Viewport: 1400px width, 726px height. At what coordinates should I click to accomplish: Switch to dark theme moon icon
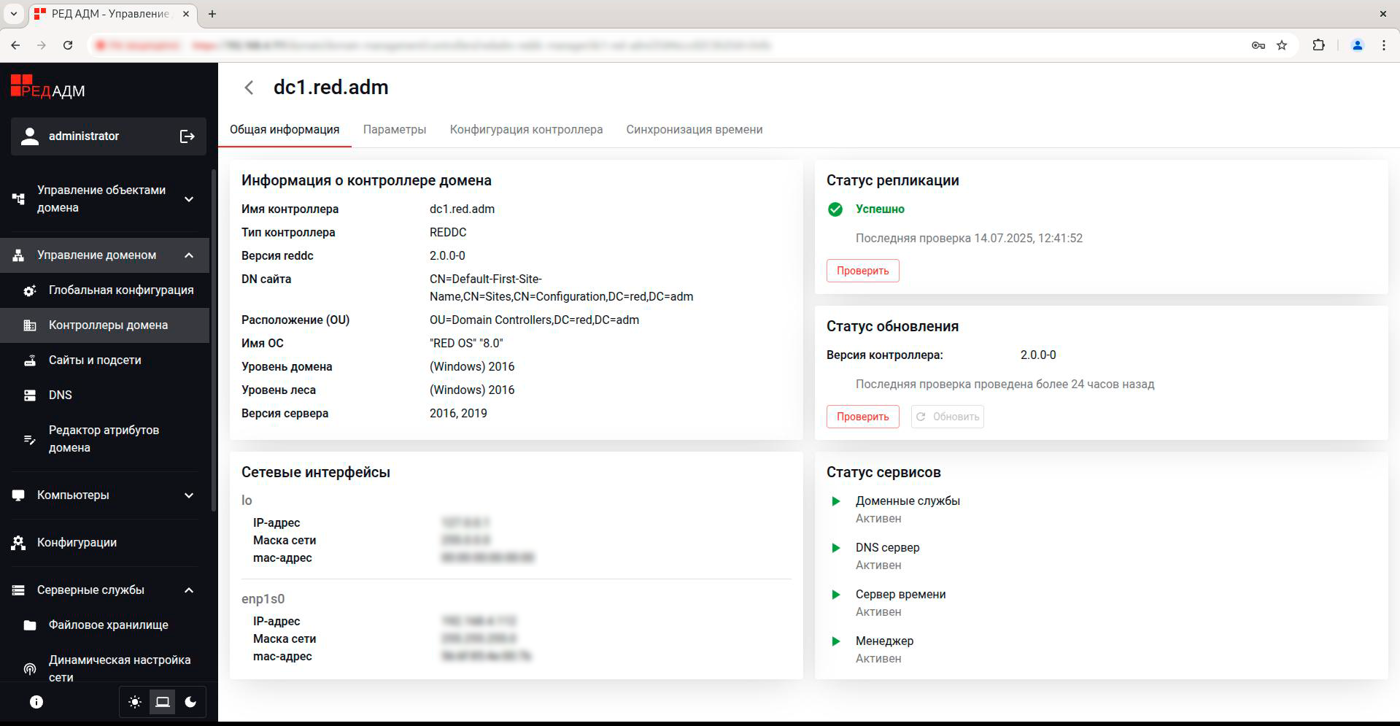[190, 702]
